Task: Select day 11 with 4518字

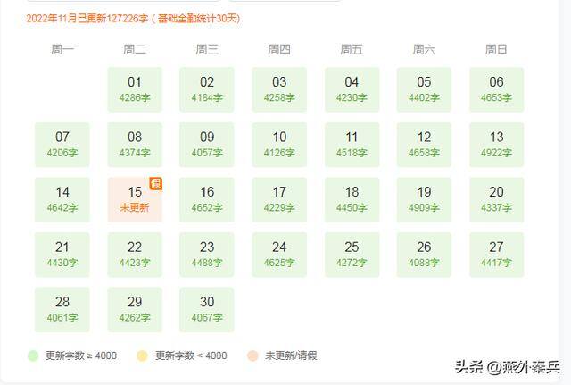Action: 352,145
